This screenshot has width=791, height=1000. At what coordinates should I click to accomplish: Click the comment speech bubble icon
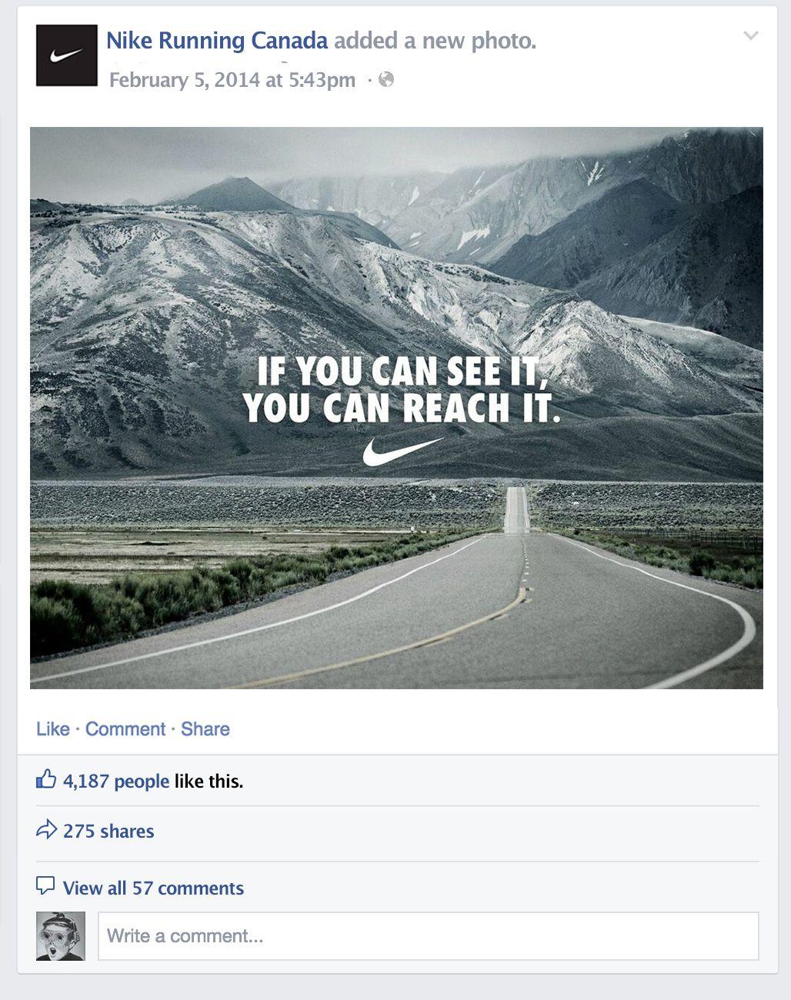click(46, 886)
